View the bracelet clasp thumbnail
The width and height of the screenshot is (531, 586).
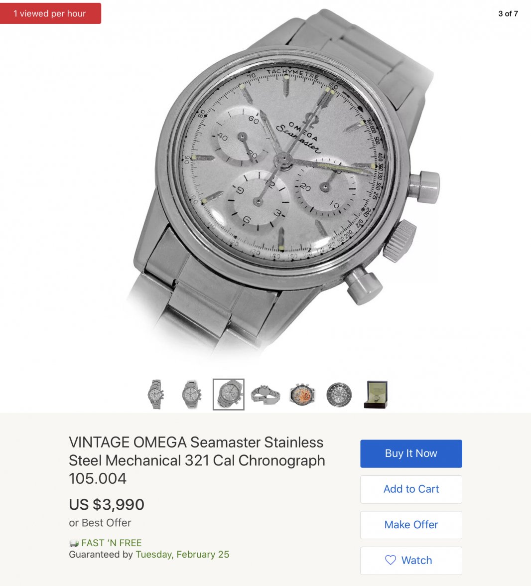pyautogui.click(x=265, y=394)
